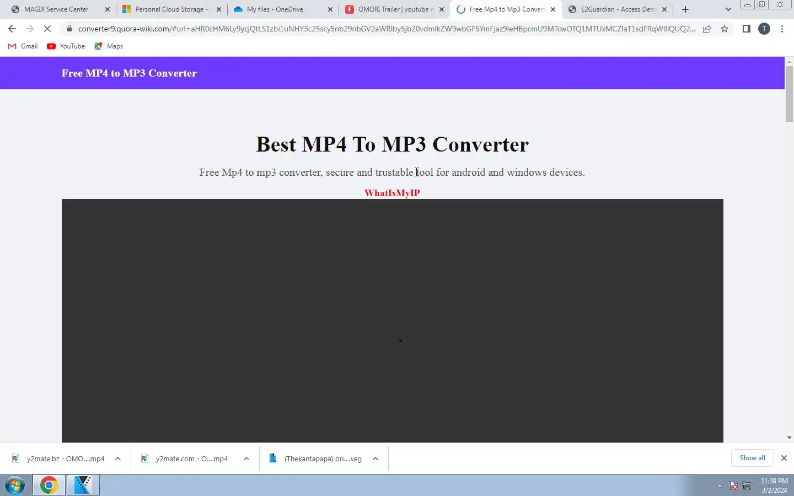Expand options for y2mate.com download
This screenshot has width=794, height=496.
(x=246, y=459)
